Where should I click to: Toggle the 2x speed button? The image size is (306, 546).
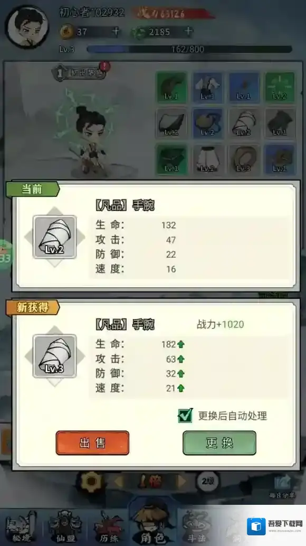coord(207,482)
